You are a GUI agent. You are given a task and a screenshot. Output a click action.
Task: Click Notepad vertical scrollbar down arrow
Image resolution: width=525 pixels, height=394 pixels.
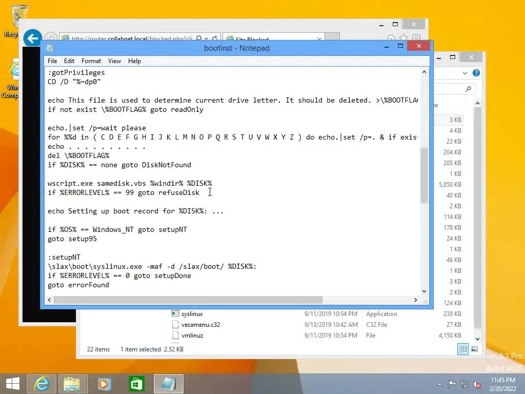pyautogui.click(x=424, y=291)
